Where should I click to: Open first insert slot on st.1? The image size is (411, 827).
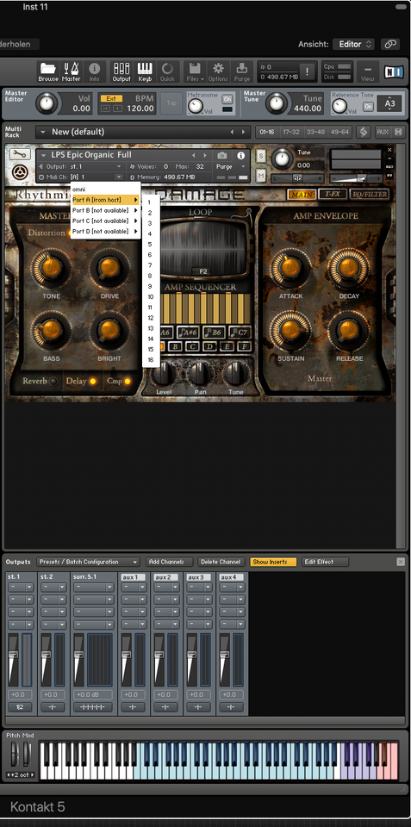point(20,587)
